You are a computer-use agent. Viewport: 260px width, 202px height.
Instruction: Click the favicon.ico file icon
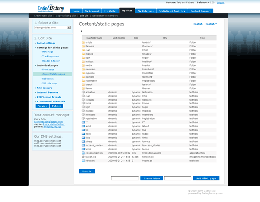click(x=83, y=157)
